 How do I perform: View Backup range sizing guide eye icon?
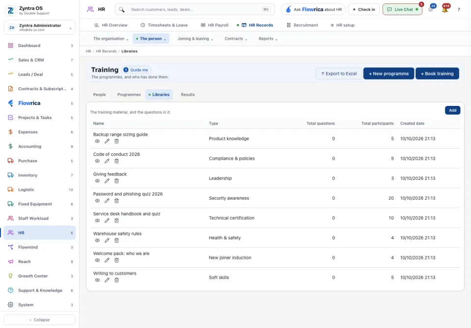click(97, 141)
